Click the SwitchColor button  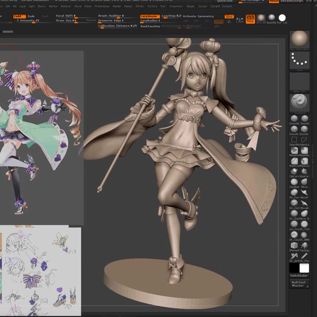coord(299,276)
